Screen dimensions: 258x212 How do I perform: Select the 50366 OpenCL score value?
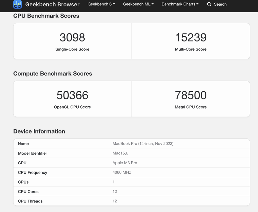click(x=72, y=95)
